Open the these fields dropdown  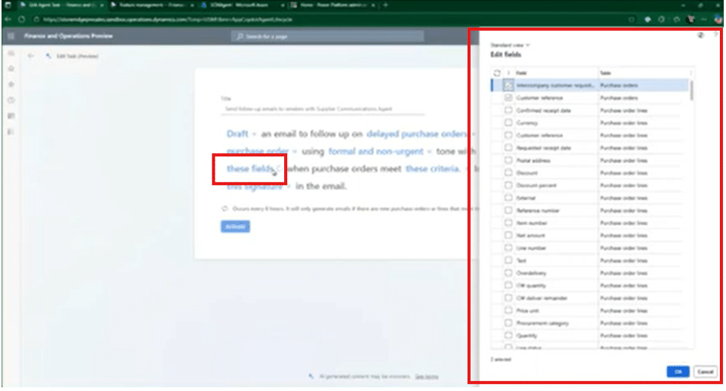(254, 169)
